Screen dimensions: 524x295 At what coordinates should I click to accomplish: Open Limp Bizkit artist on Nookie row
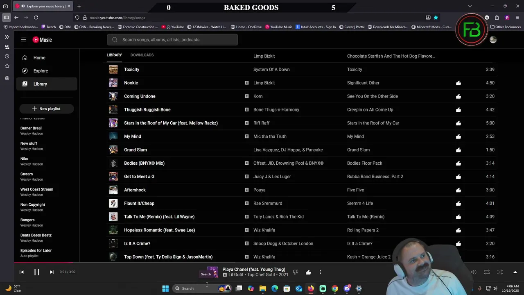click(x=264, y=83)
